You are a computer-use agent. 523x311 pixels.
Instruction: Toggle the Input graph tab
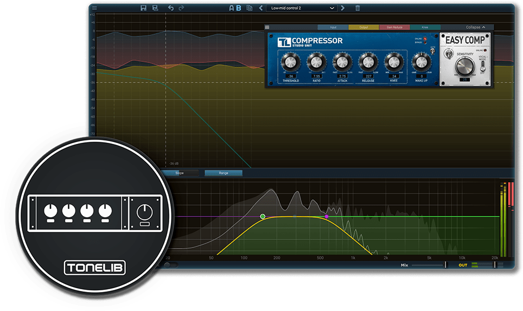[x=333, y=27]
